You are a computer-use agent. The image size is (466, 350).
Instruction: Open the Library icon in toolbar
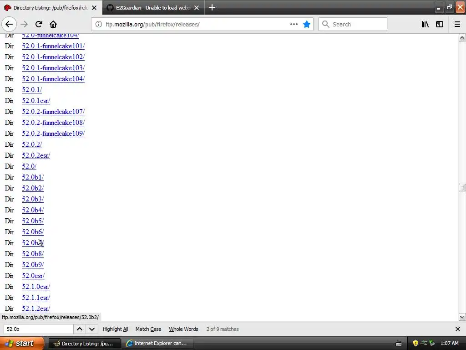pos(425,24)
